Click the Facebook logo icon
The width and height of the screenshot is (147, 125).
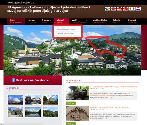13,80
